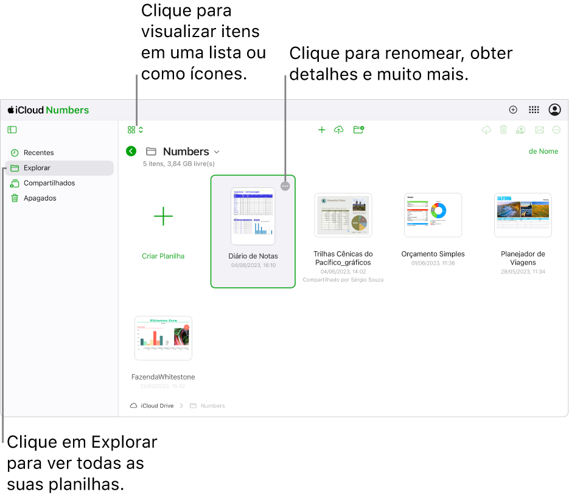Click 'Compartilhado por Sérgio Souza' text
This screenshot has width=569, height=500.
343,280
